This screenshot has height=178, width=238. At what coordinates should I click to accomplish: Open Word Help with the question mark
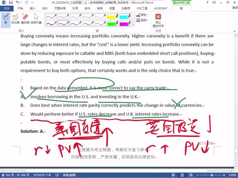[x=207, y=2]
